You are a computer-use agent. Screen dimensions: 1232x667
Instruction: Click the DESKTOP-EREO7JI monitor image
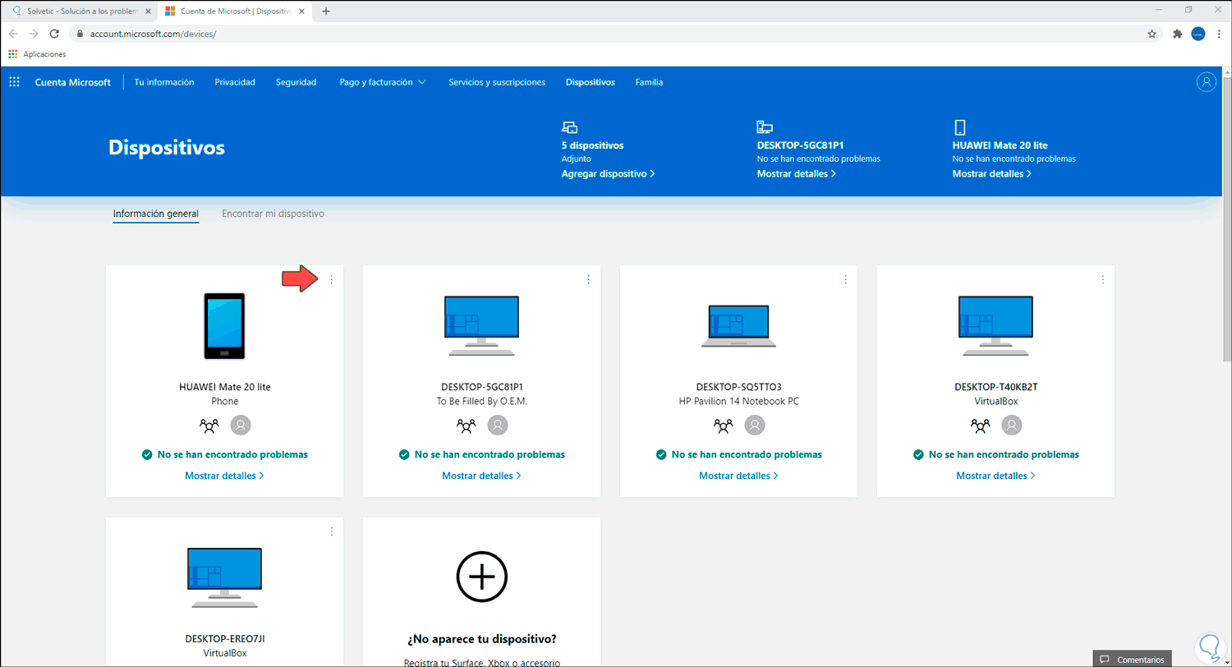tap(224, 577)
